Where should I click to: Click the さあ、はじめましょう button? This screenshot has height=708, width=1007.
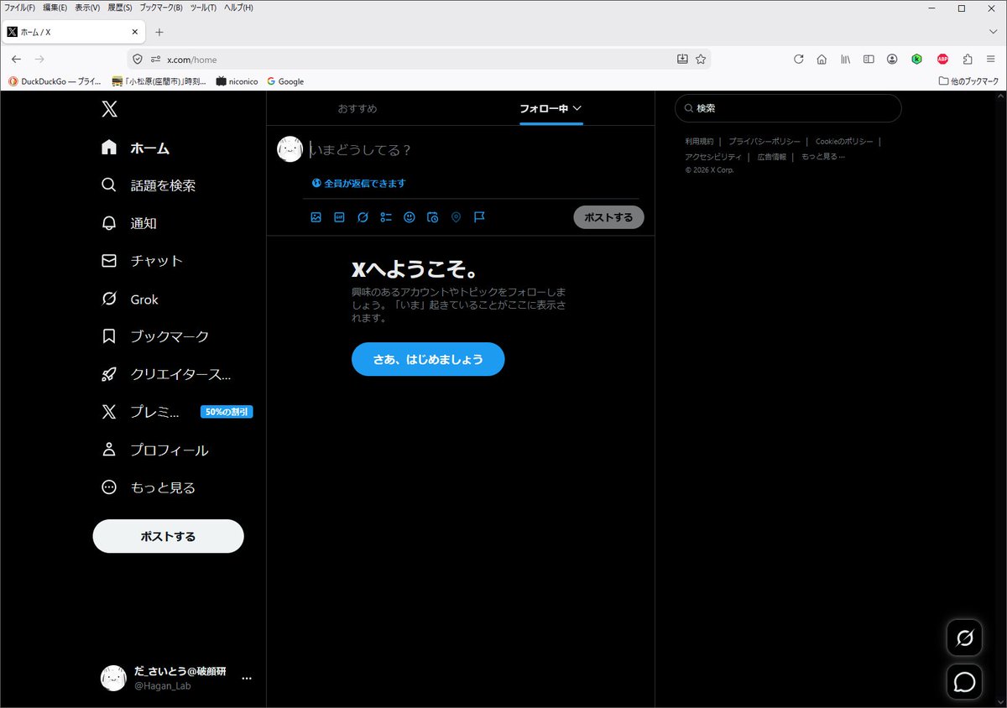pyautogui.click(x=428, y=359)
